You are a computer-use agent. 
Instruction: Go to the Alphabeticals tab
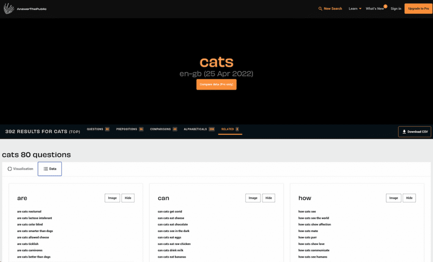199,129
